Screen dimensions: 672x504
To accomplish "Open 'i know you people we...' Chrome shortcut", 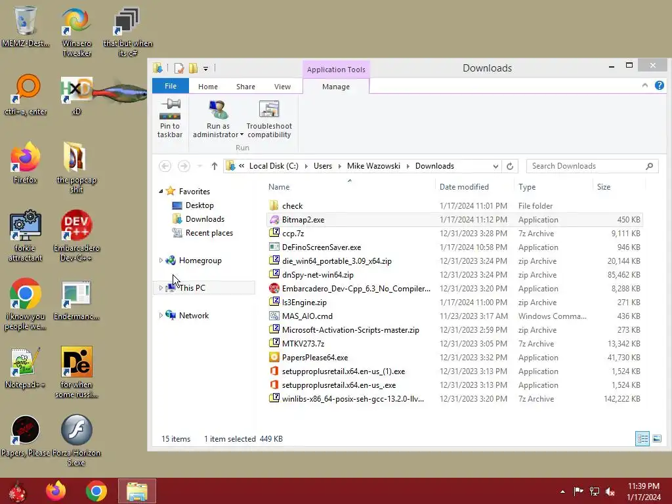I will click(26, 304).
